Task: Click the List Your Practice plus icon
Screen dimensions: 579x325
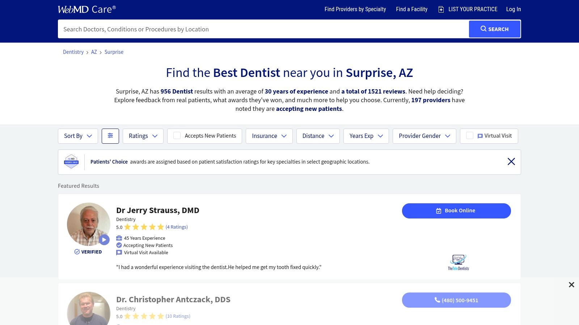Action: [x=441, y=9]
